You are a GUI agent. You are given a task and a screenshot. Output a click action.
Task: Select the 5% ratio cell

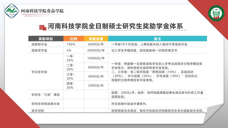(69, 50)
